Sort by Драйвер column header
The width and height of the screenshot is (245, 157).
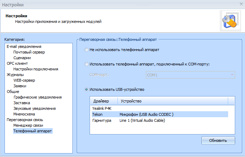pos(103,101)
